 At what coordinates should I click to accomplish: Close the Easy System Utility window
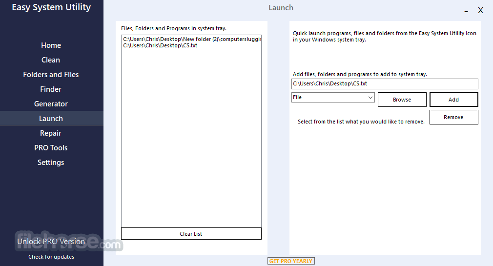(x=480, y=10)
